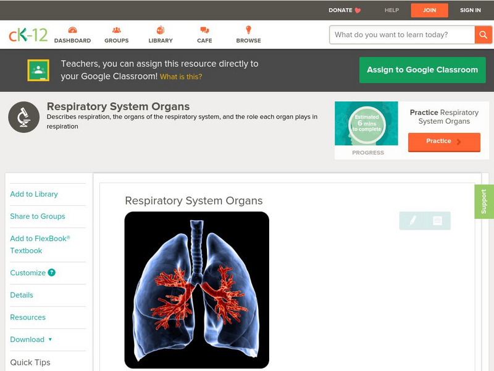
Task: Click Assign to Google Classroom
Action: 422,70
